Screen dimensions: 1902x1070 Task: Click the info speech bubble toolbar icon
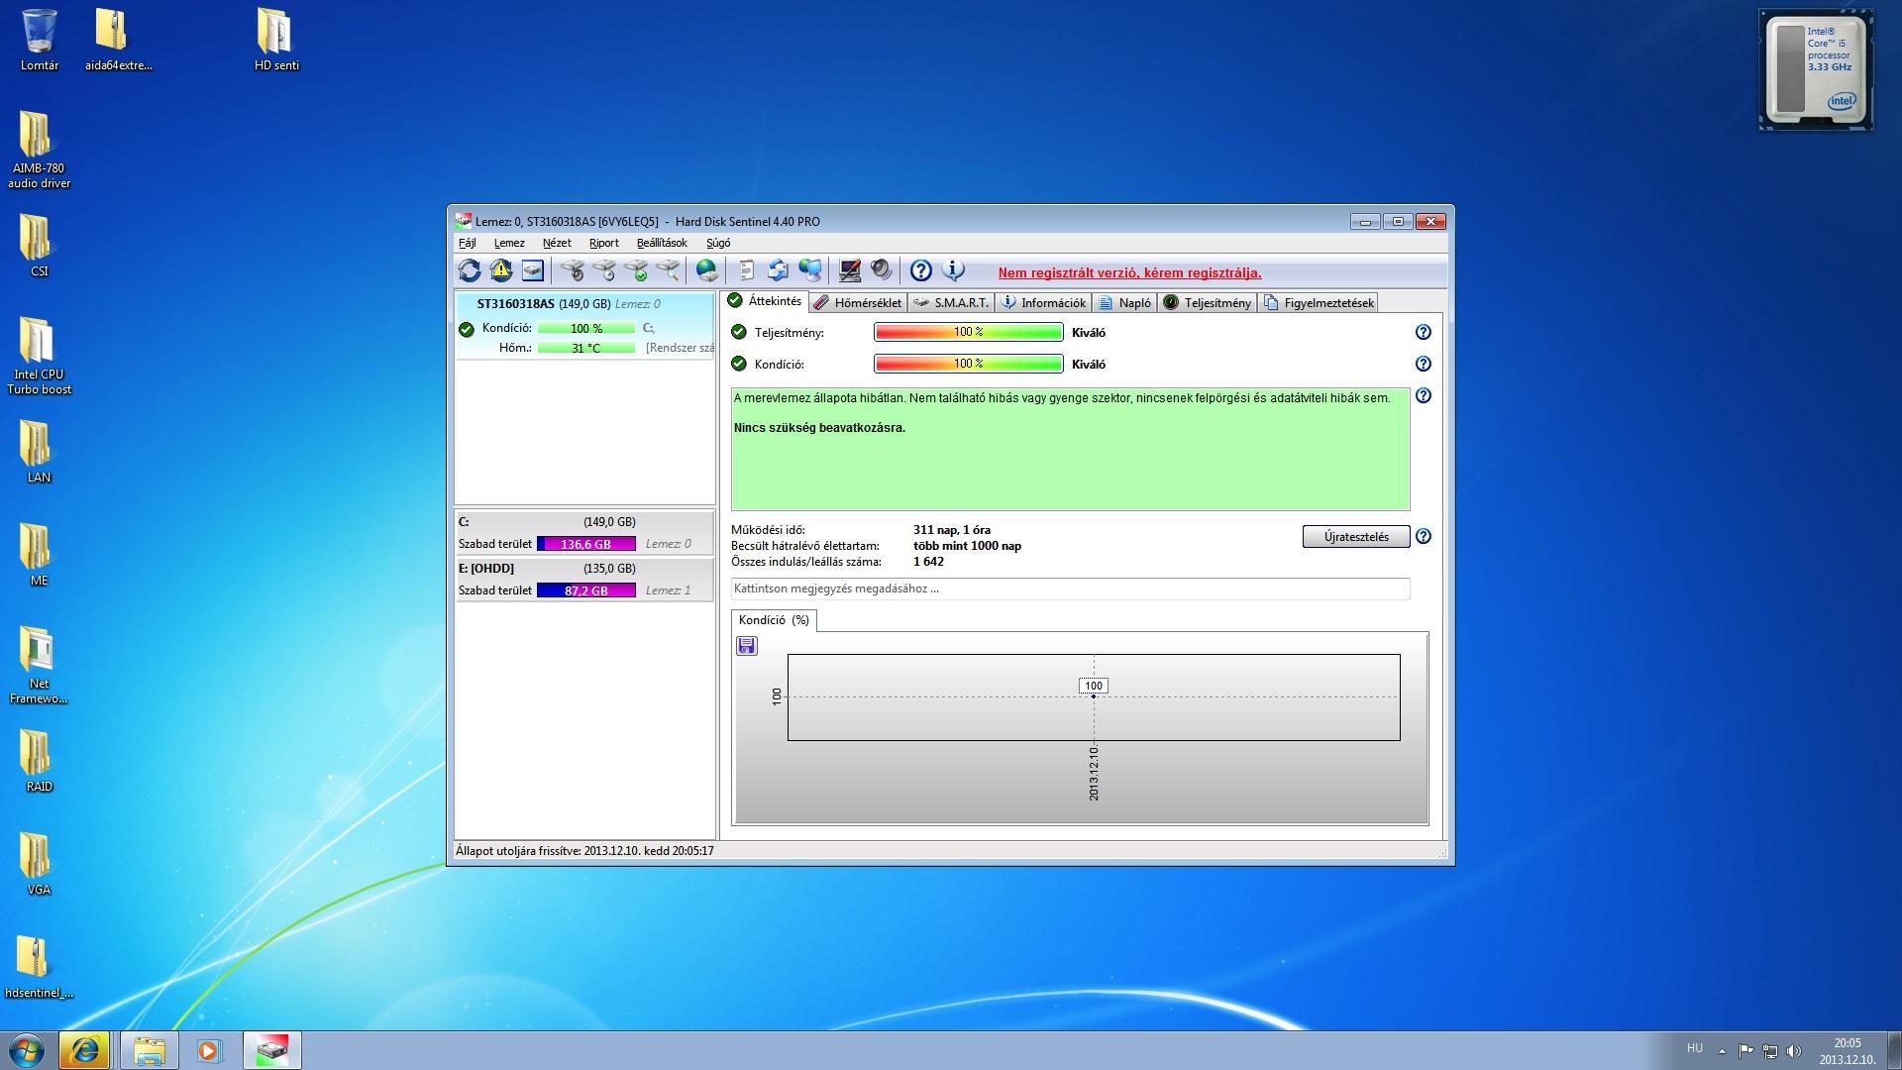953,270
